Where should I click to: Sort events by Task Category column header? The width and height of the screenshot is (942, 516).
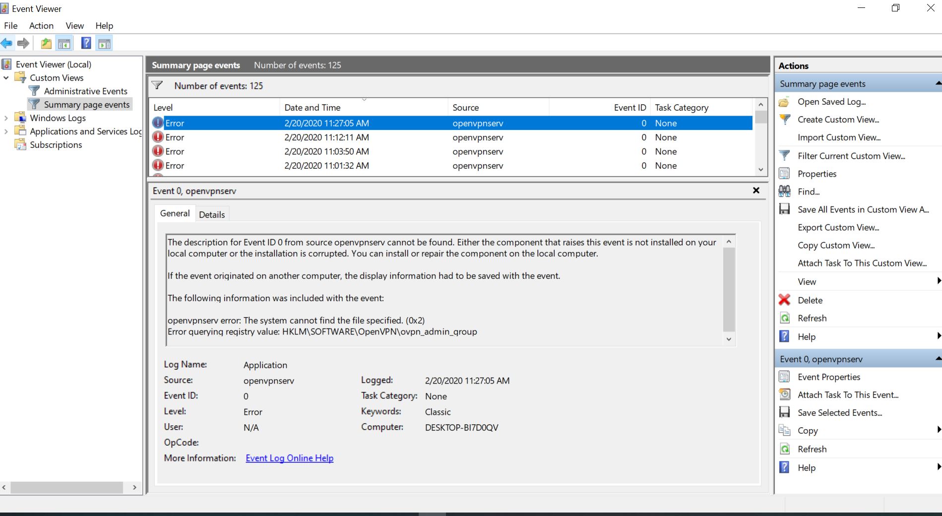(701, 107)
